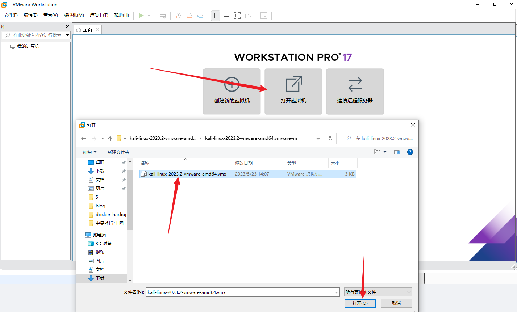This screenshot has height=312, width=517.
Task: Click the 打开虚拟机 tile
Action: coord(293,92)
